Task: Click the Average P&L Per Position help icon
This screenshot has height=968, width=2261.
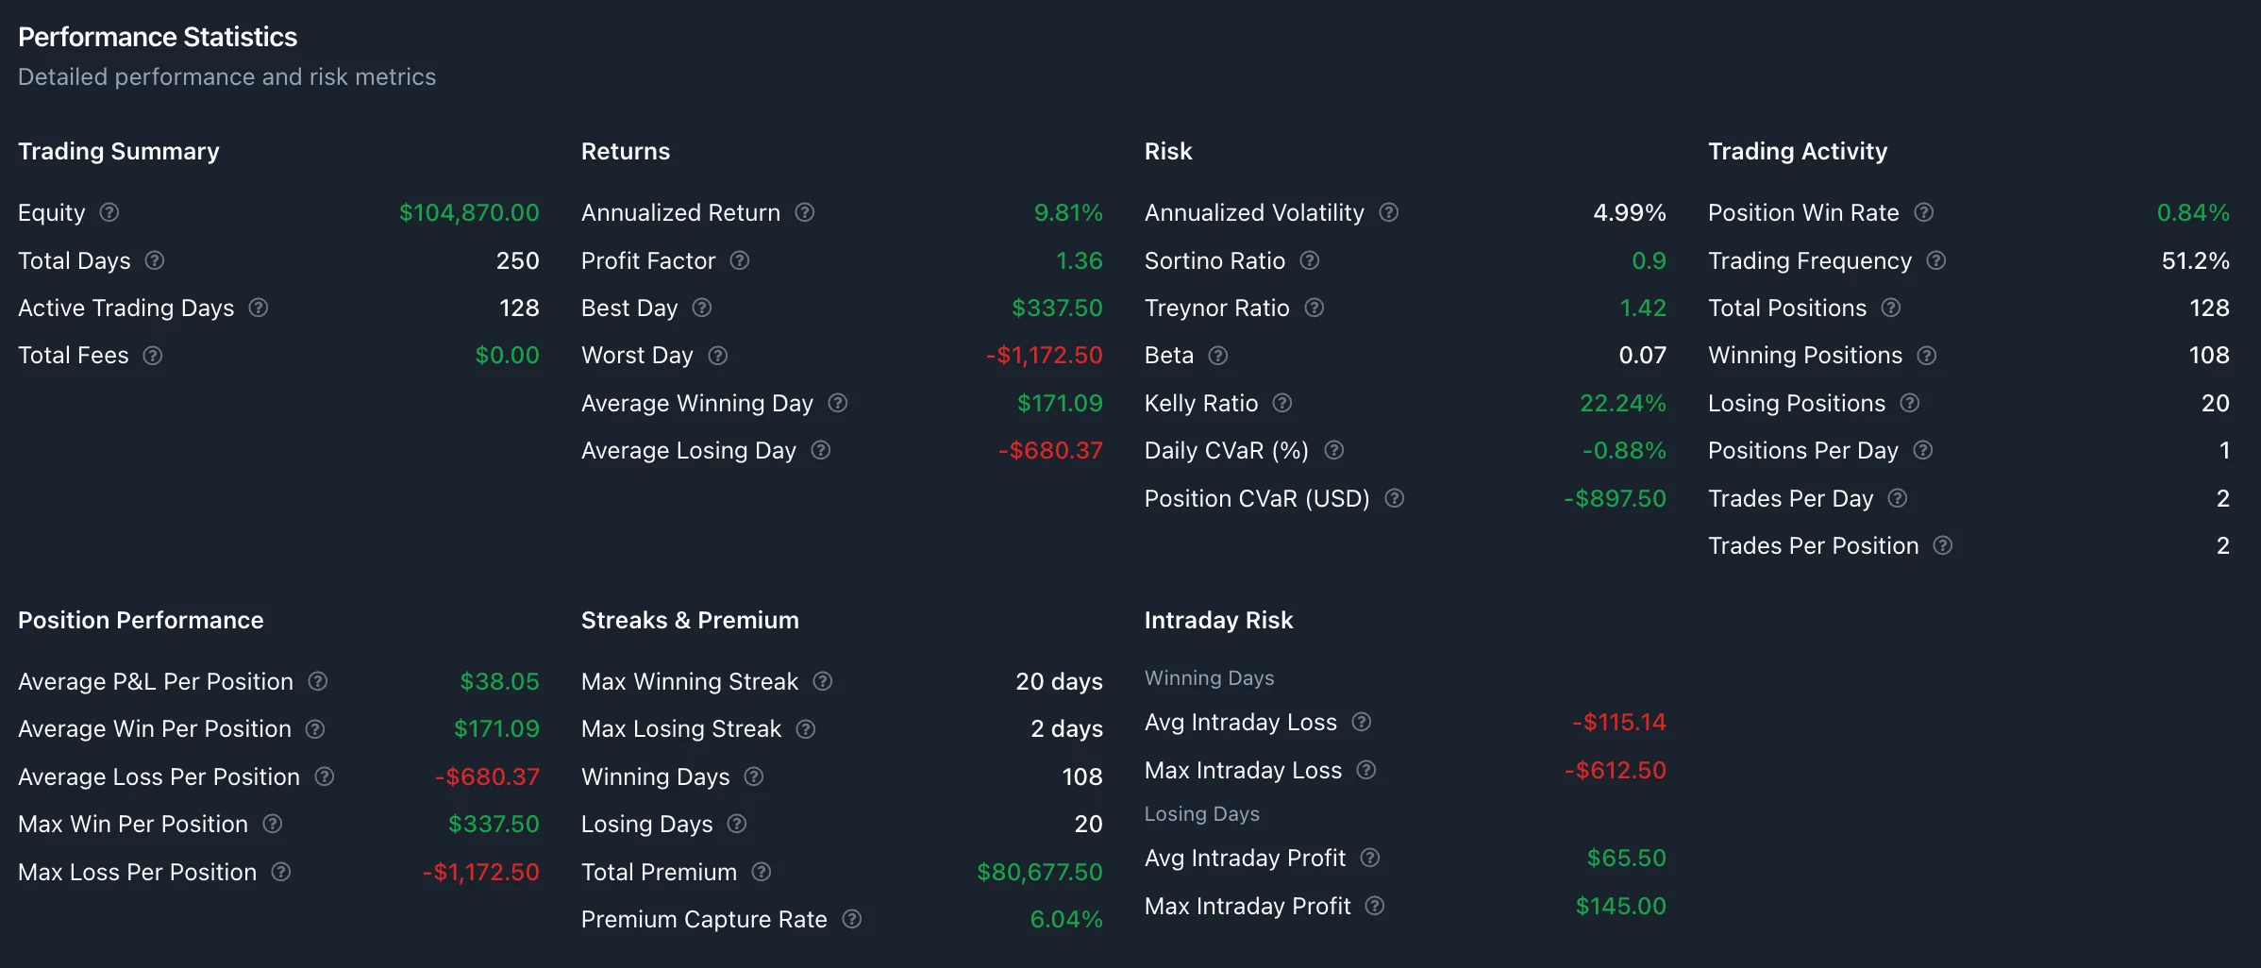Action: pos(318,681)
